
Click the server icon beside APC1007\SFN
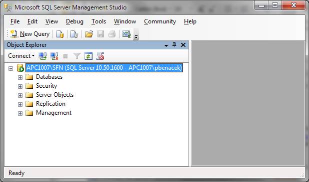20,68
